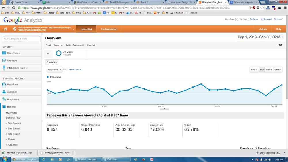
Task: Click the Audience people icon
Action: coord(4,92)
